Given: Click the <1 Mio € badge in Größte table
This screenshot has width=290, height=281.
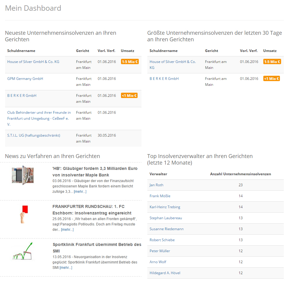Looking at the screenshot, I should tap(271, 79).
